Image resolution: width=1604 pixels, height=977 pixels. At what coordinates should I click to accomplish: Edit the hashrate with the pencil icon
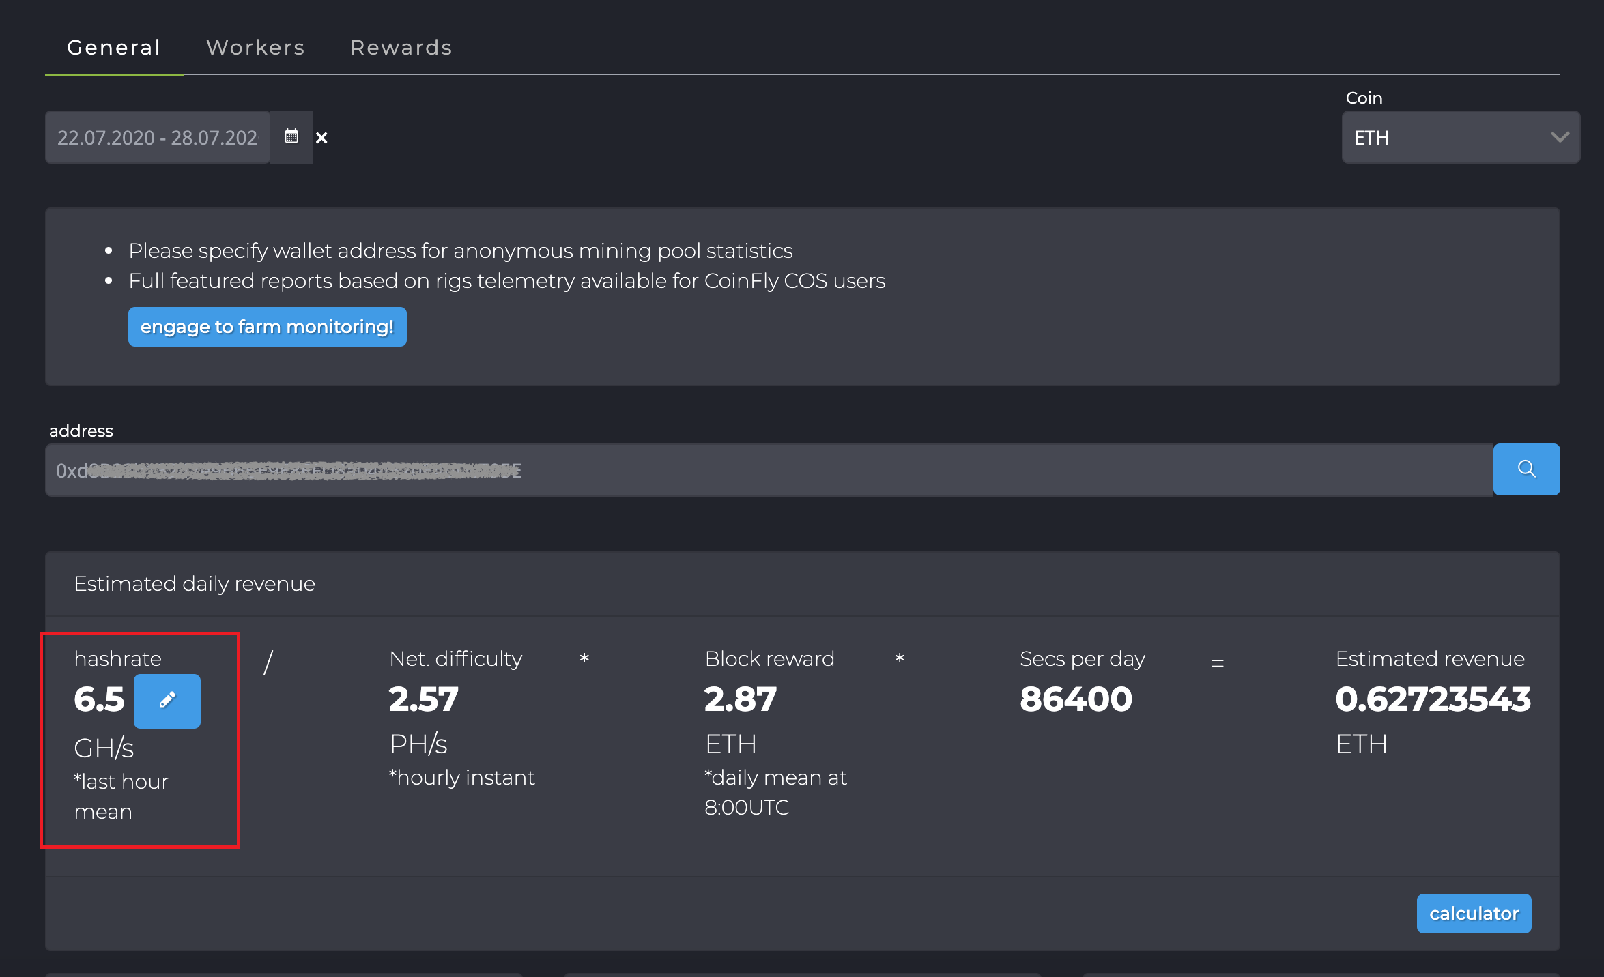click(x=167, y=701)
